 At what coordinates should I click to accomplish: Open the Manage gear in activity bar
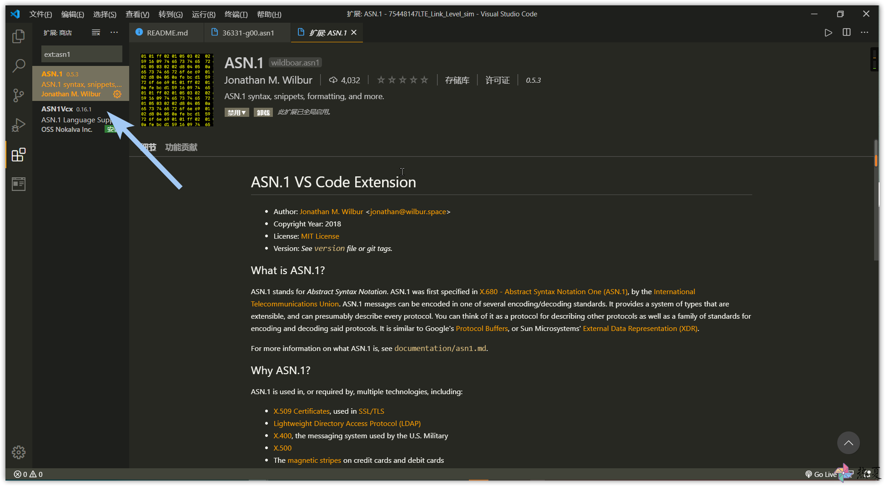point(19,452)
